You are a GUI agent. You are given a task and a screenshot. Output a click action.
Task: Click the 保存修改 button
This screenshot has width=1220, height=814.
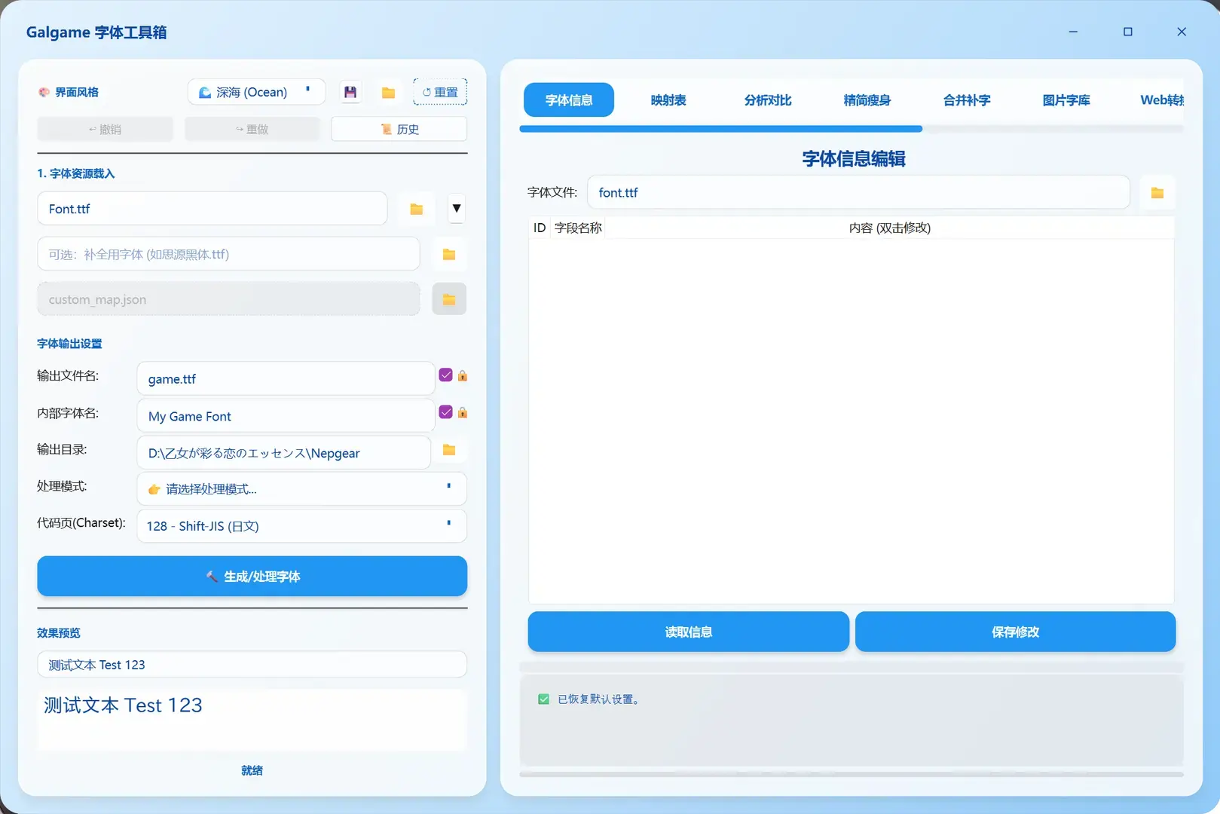1015,632
